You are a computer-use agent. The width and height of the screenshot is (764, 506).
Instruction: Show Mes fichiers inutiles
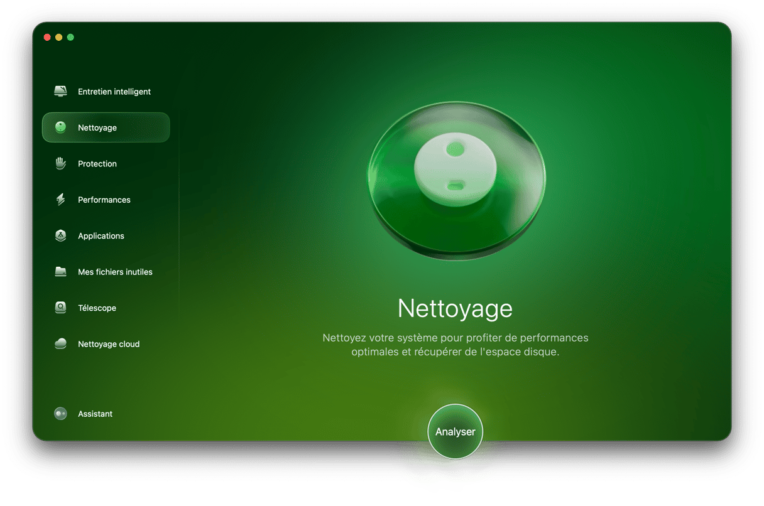click(x=106, y=272)
